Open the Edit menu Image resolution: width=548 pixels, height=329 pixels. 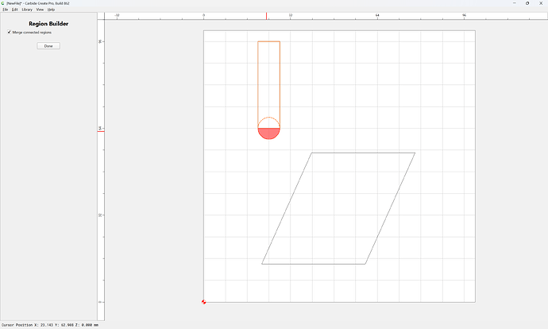point(14,10)
